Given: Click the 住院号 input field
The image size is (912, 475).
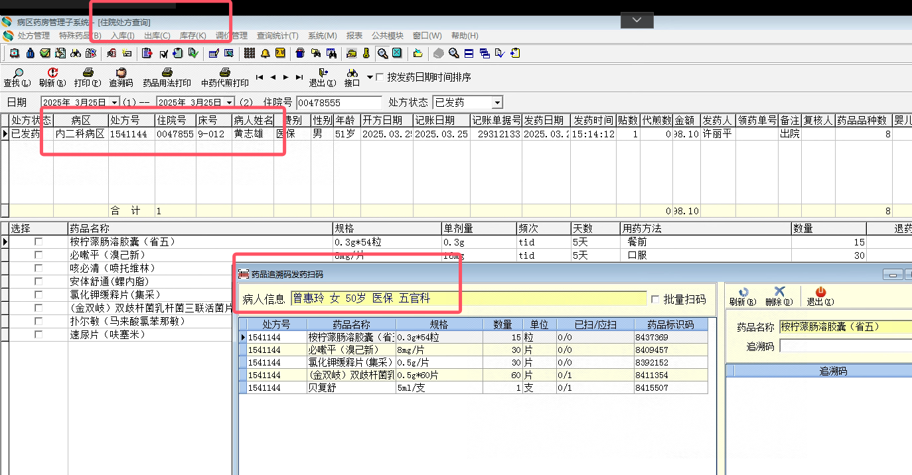Looking at the screenshot, I should click(x=339, y=103).
